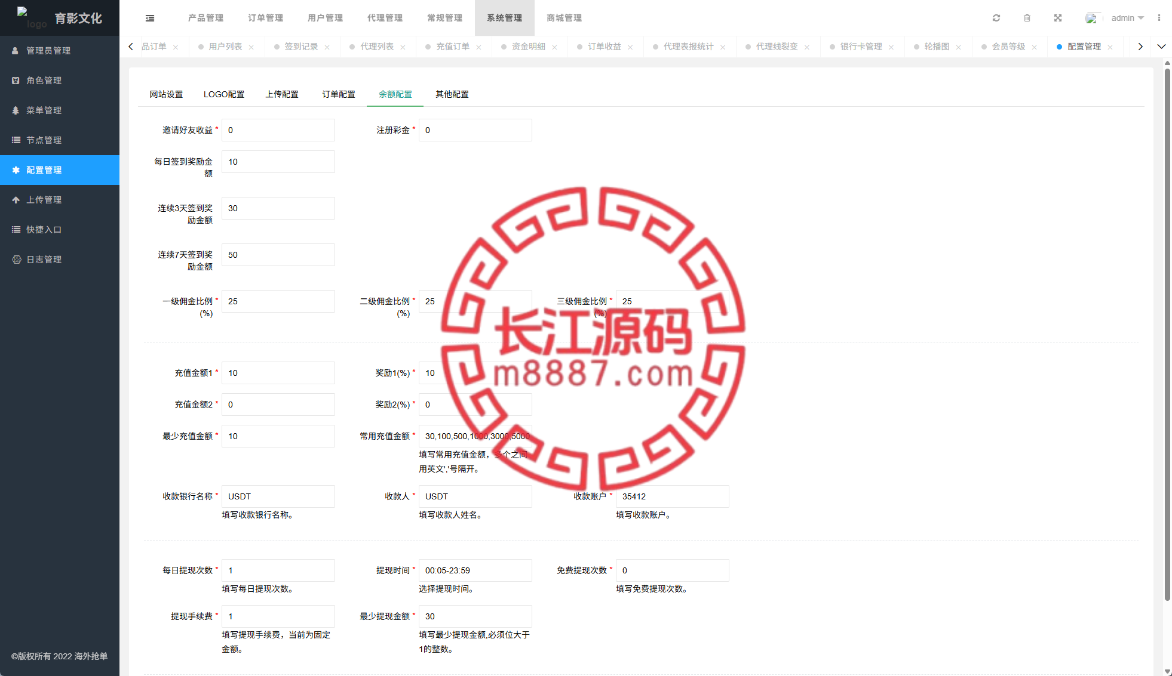Select 配置管理 in the sidebar
This screenshot has height=676, width=1172.
(x=60, y=170)
